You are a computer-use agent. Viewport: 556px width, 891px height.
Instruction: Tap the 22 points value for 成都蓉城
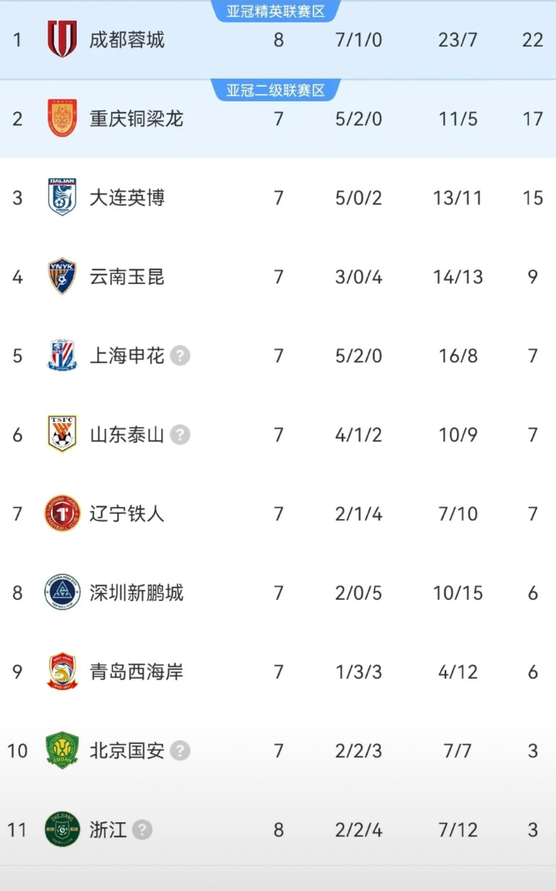tap(533, 39)
